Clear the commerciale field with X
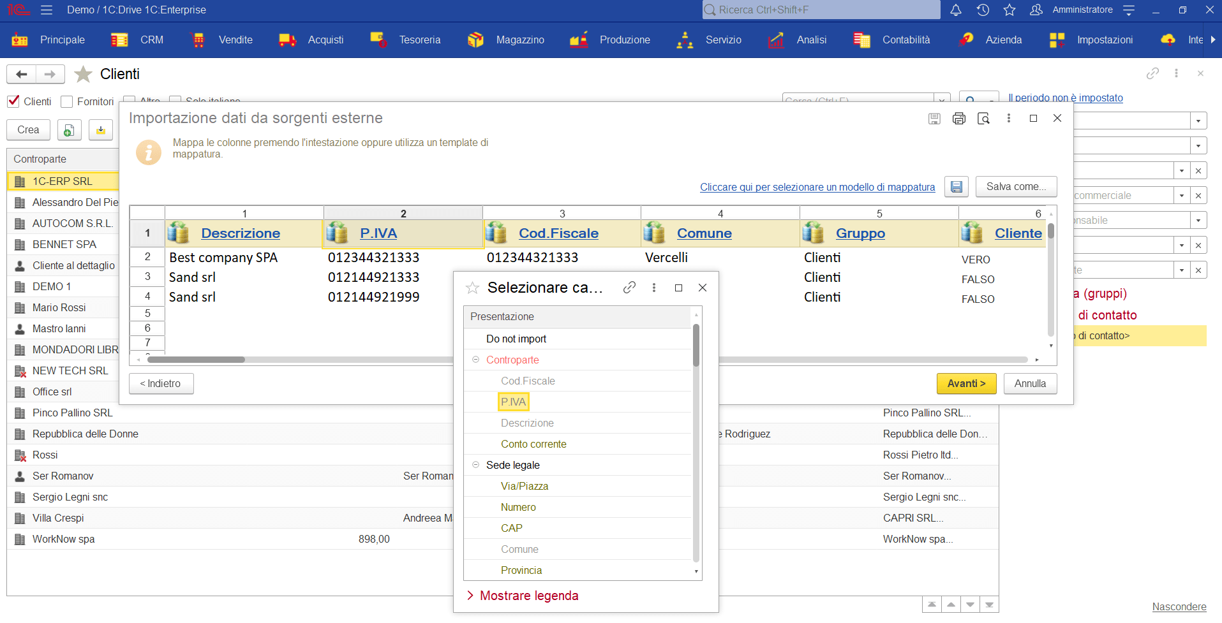Screen dimensions: 1222x623 (x=1198, y=195)
